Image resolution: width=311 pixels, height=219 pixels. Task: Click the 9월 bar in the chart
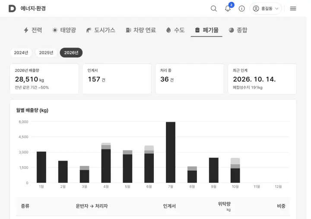tap(214, 170)
